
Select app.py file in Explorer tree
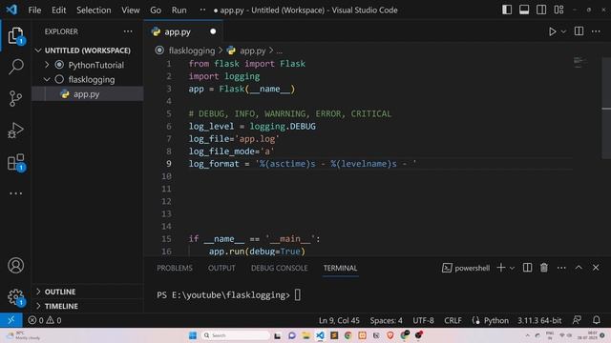(87, 94)
